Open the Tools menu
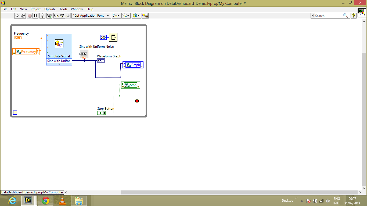 pyautogui.click(x=63, y=9)
